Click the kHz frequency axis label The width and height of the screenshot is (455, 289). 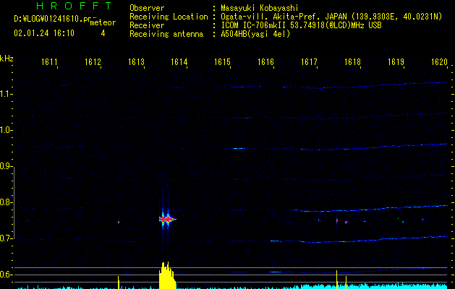point(7,59)
